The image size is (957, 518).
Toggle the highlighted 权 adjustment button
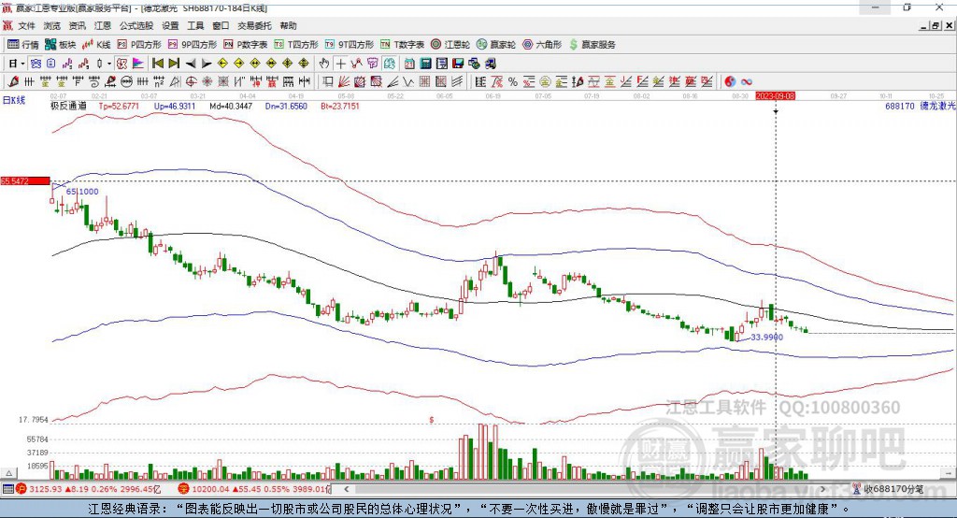pyautogui.click(x=122, y=64)
